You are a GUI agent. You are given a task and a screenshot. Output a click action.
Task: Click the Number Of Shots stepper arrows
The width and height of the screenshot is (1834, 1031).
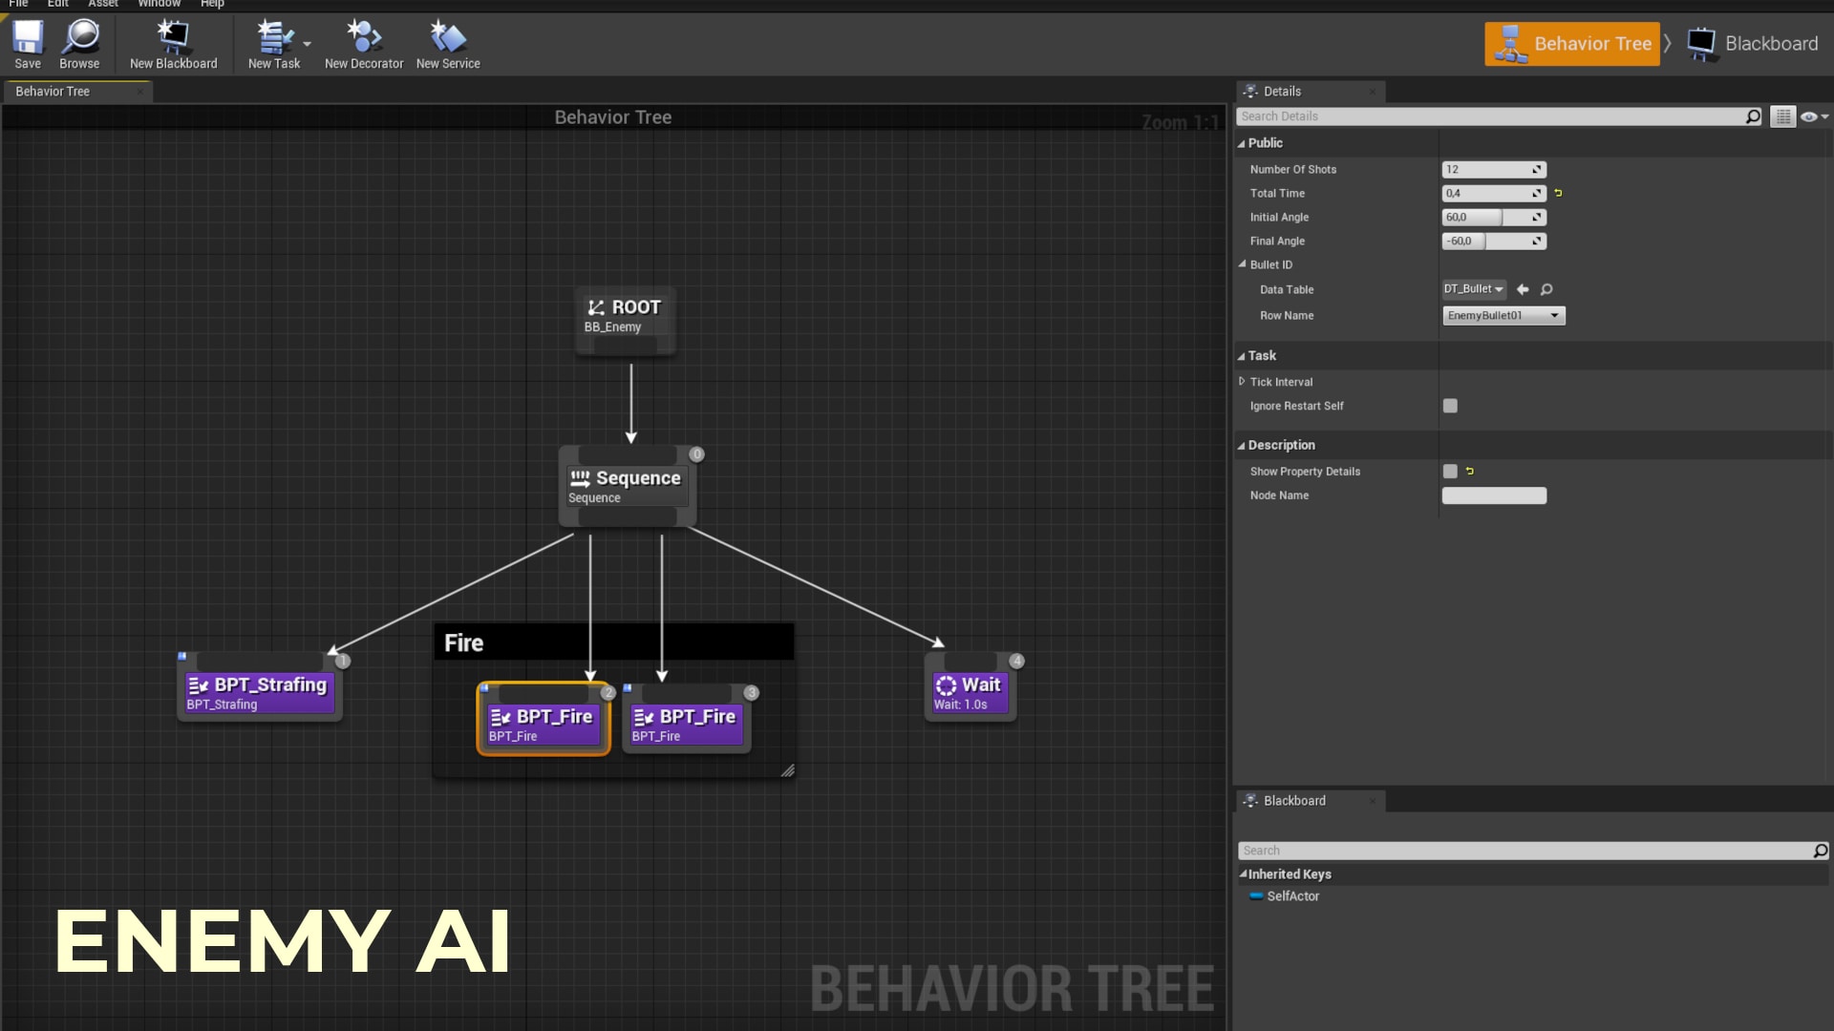(x=1537, y=169)
